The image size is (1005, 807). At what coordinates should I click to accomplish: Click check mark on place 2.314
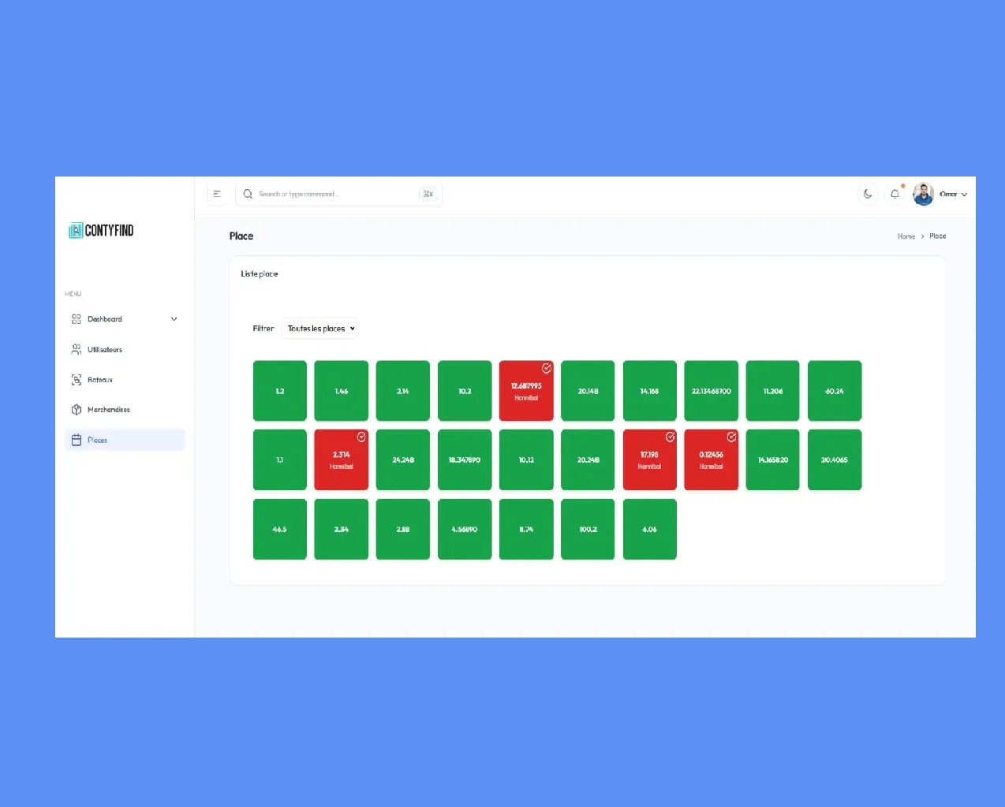coord(361,437)
